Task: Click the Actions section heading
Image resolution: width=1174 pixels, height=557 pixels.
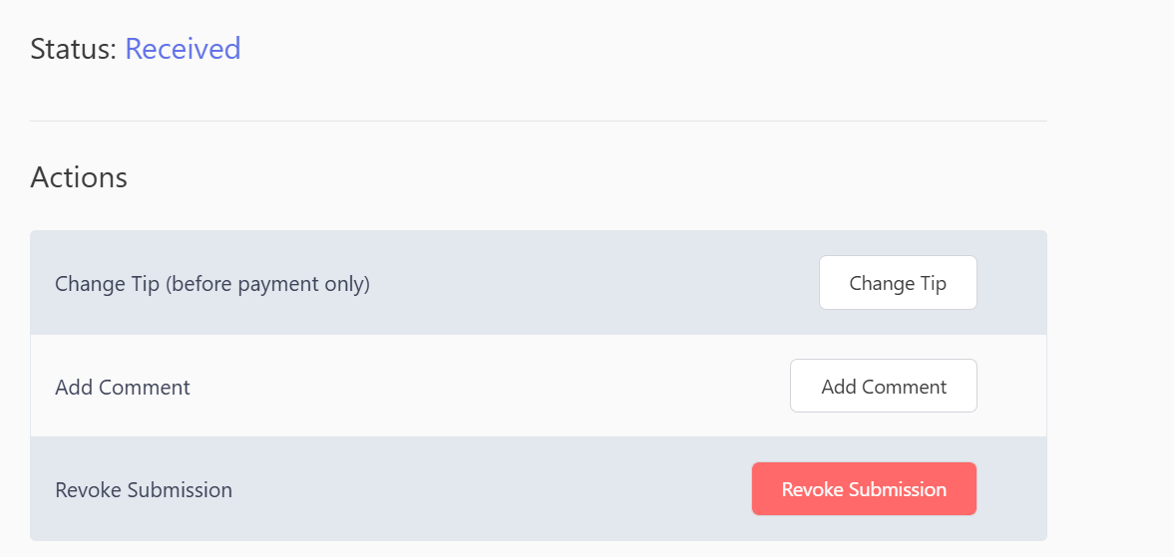Action: coord(79,178)
